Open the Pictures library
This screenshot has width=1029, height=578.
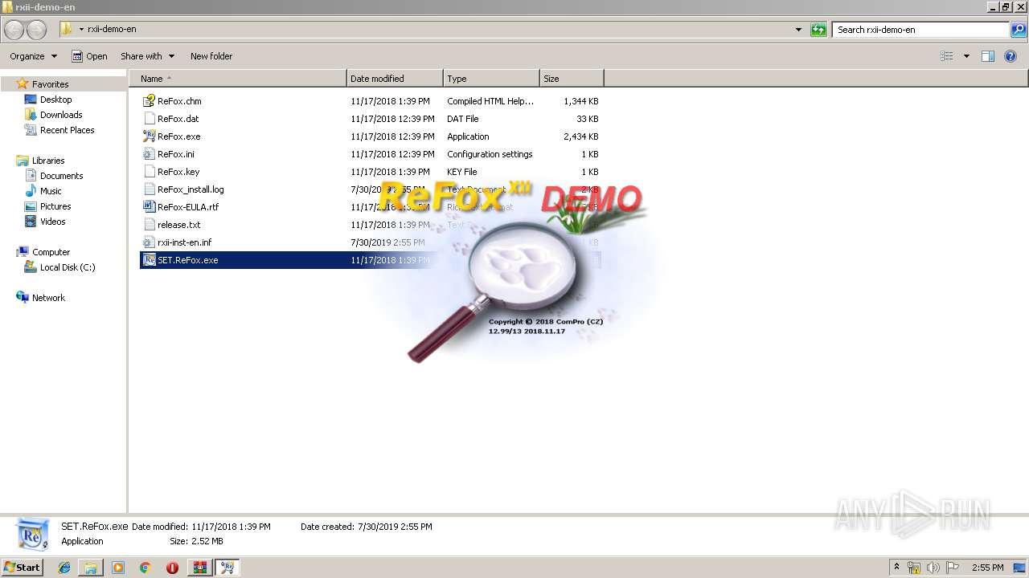55,206
